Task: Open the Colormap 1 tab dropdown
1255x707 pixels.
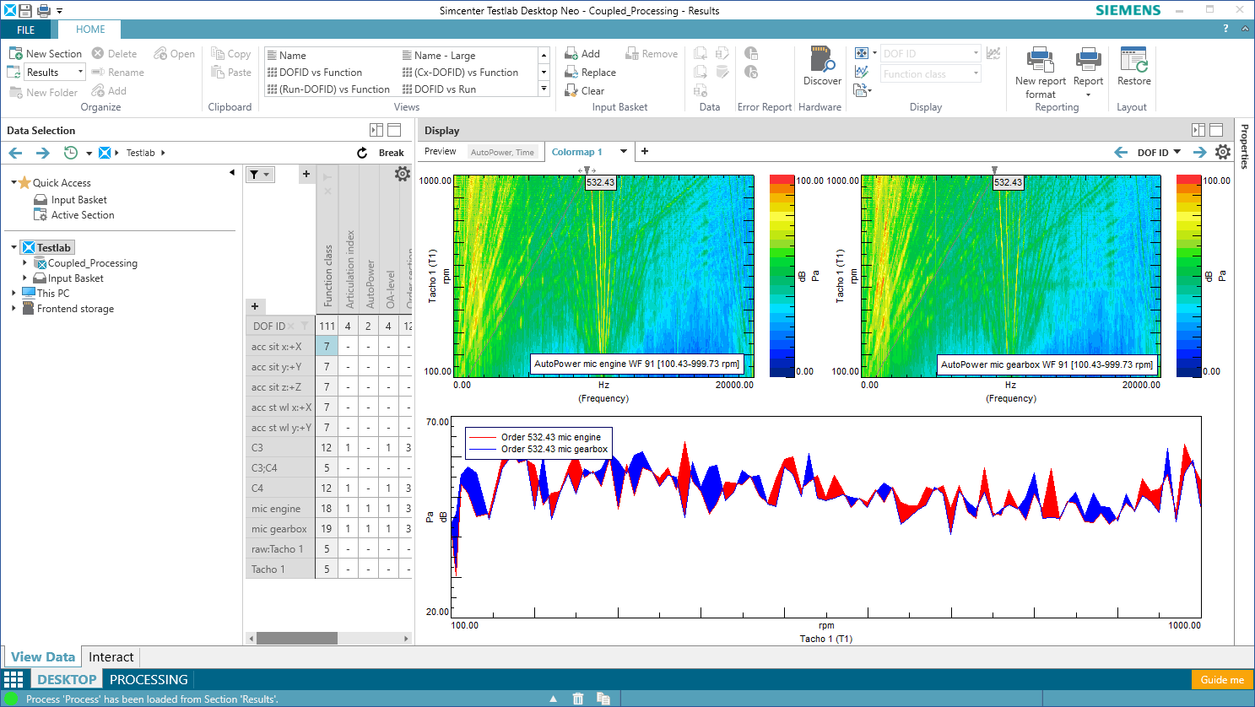Action: coord(624,152)
